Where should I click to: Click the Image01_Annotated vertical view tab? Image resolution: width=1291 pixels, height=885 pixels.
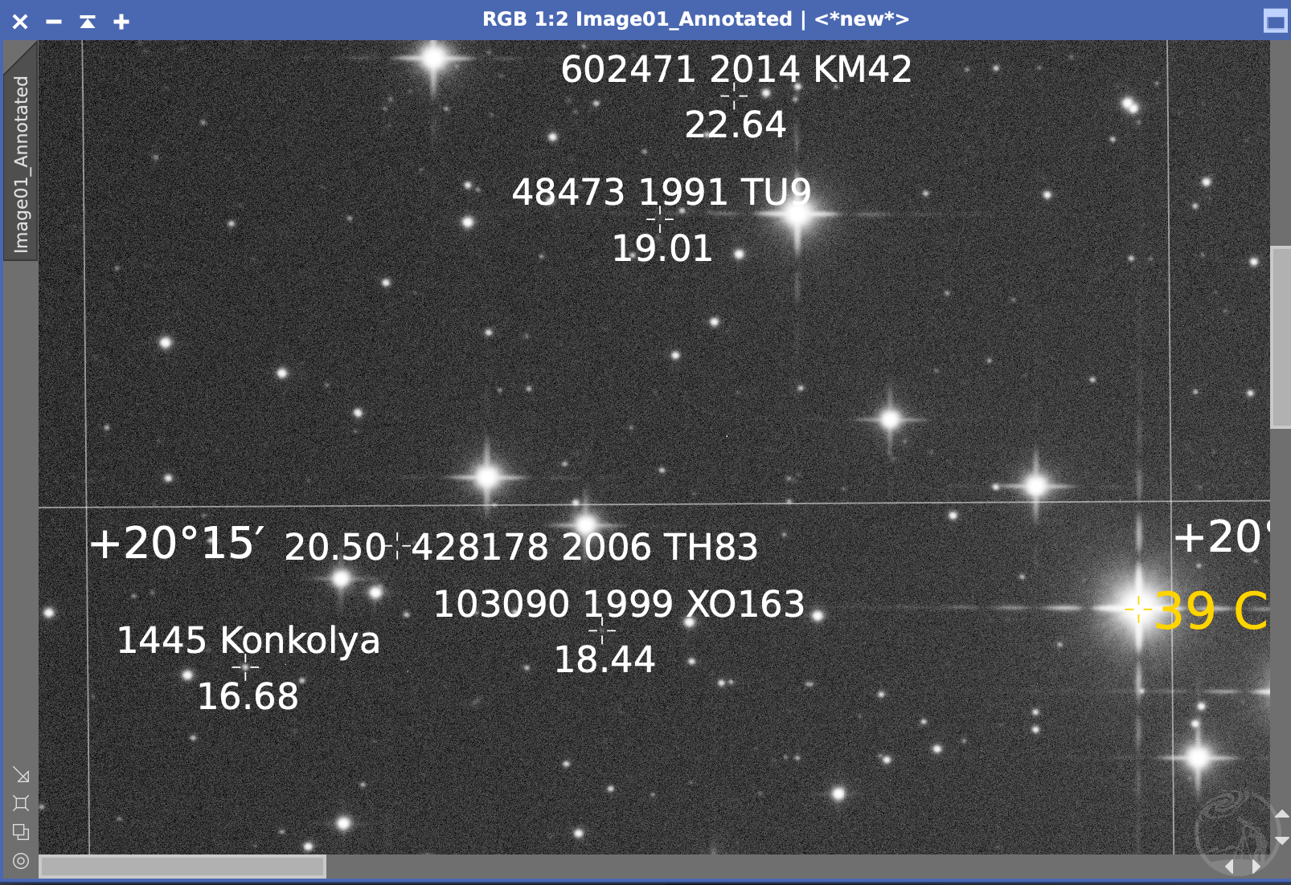(21, 164)
